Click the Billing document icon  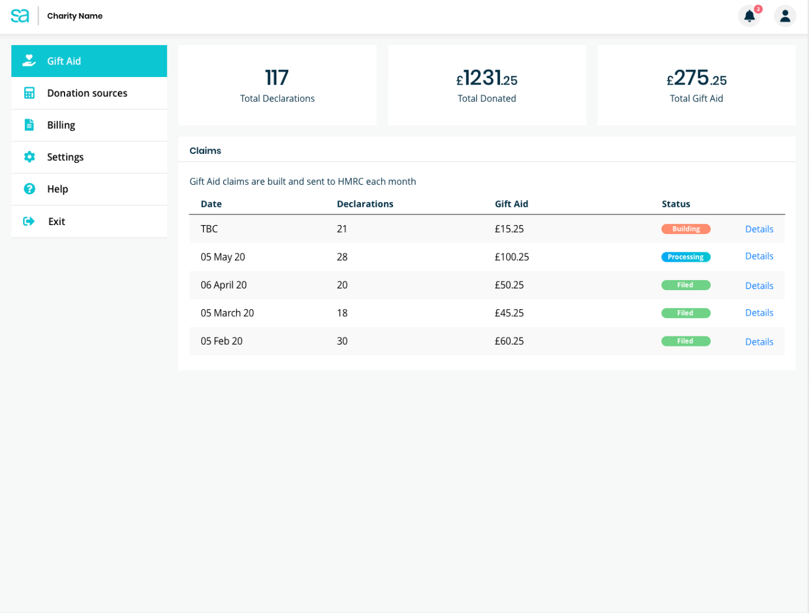tap(29, 125)
